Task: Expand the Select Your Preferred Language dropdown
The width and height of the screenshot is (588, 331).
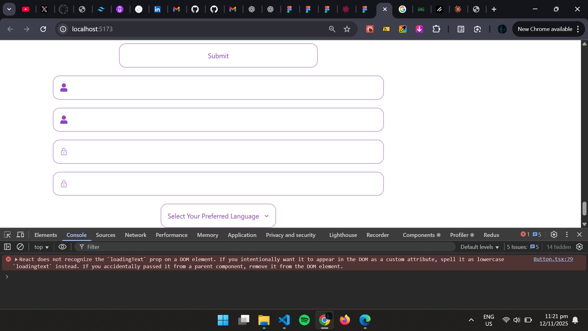Action: point(218,216)
